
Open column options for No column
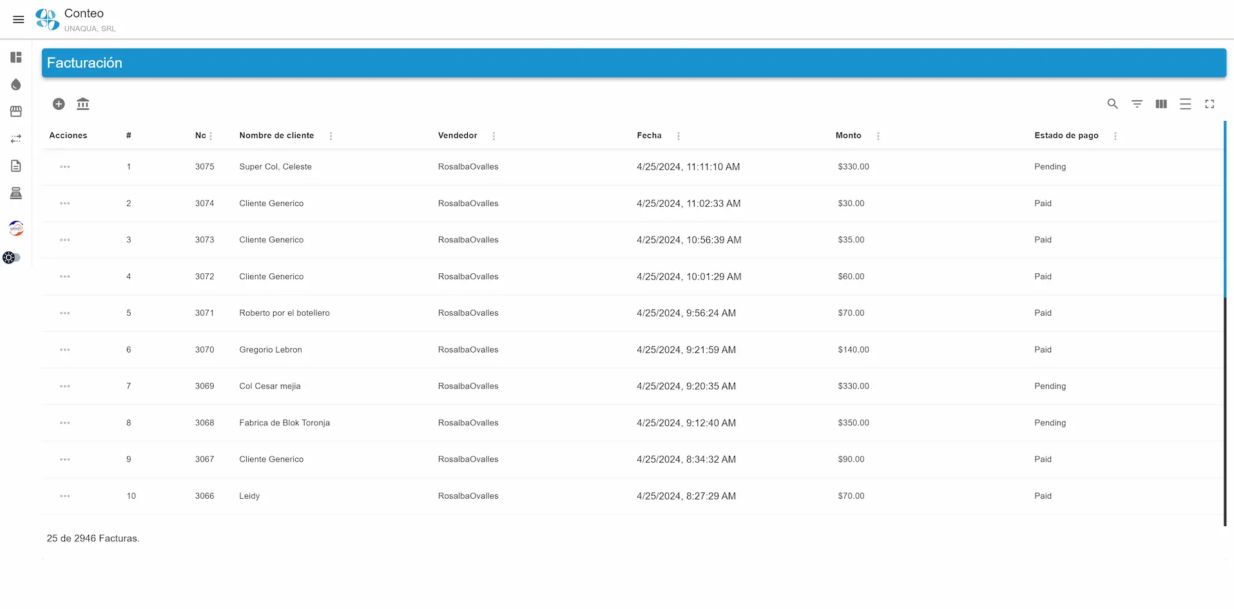pyautogui.click(x=211, y=136)
